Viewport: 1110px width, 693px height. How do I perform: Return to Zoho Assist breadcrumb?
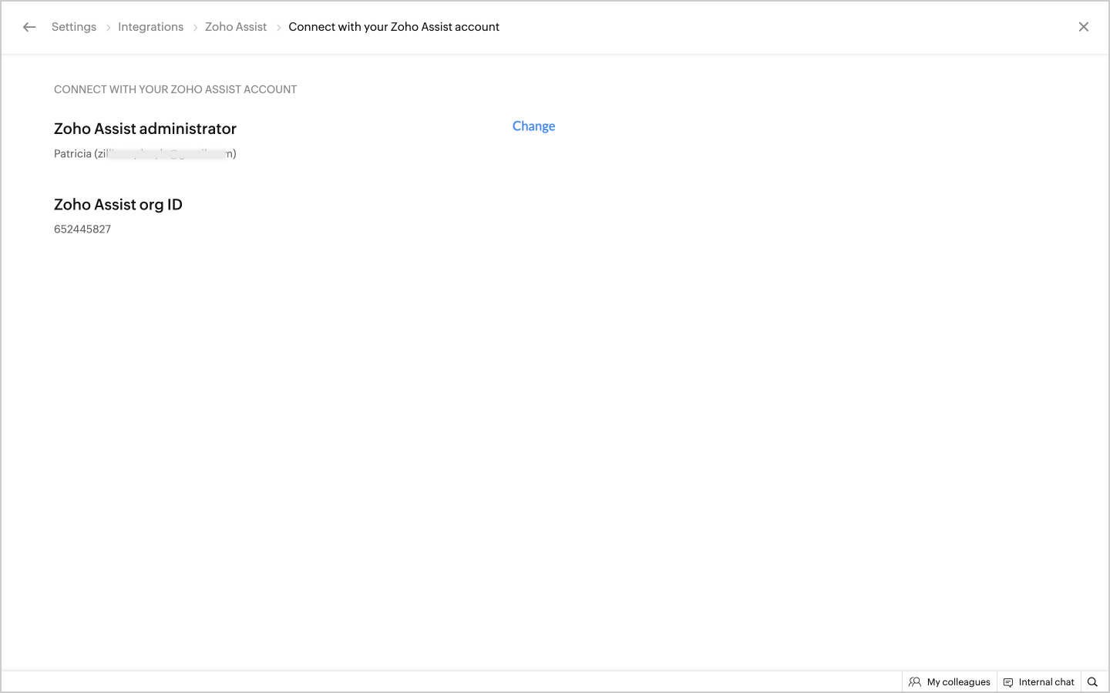[236, 27]
